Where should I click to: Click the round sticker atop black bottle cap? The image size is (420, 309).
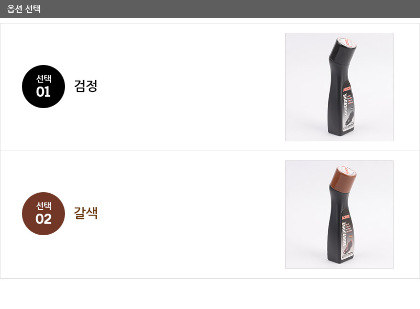pos(347,43)
